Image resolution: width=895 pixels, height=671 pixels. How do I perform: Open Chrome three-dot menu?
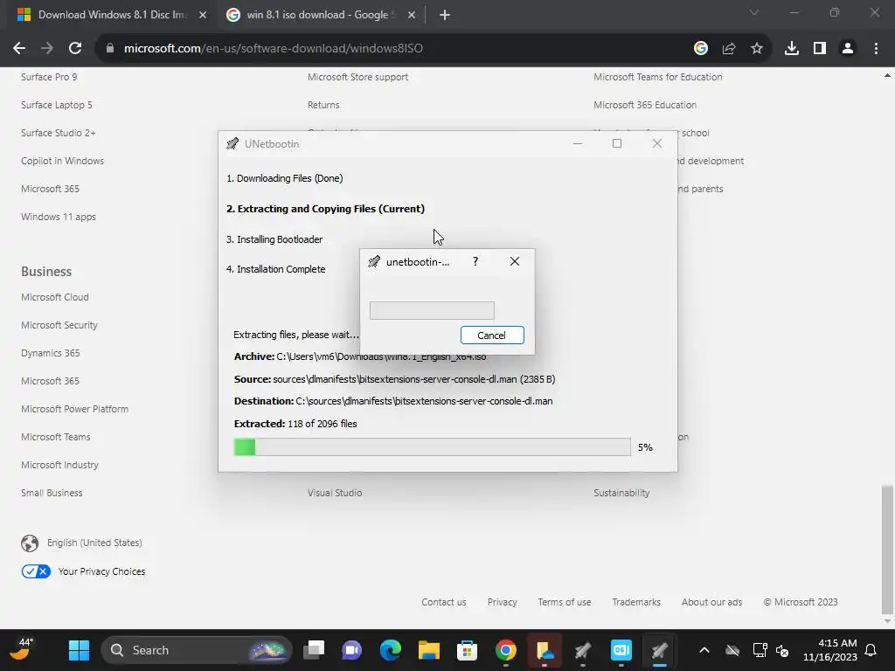pos(876,49)
